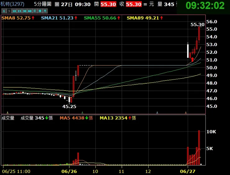Open the dropdown arrow next to 5分鐘圖
The image size is (230, 175).
57,4
